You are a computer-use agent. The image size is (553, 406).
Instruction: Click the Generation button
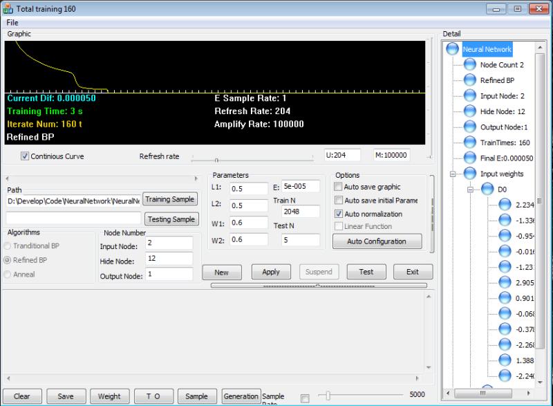tap(241, 396)
